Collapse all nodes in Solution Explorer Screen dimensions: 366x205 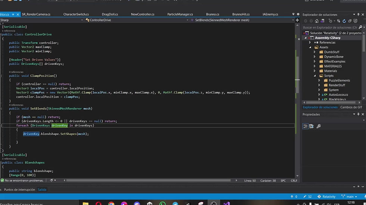pos(350,21)
